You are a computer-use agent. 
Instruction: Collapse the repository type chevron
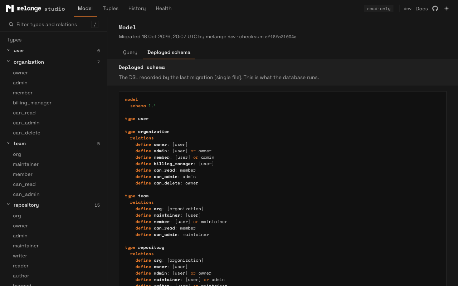(x=9, y=205)
